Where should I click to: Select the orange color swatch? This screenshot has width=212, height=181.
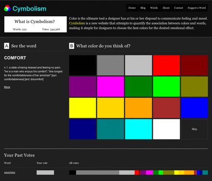[138, 108]
